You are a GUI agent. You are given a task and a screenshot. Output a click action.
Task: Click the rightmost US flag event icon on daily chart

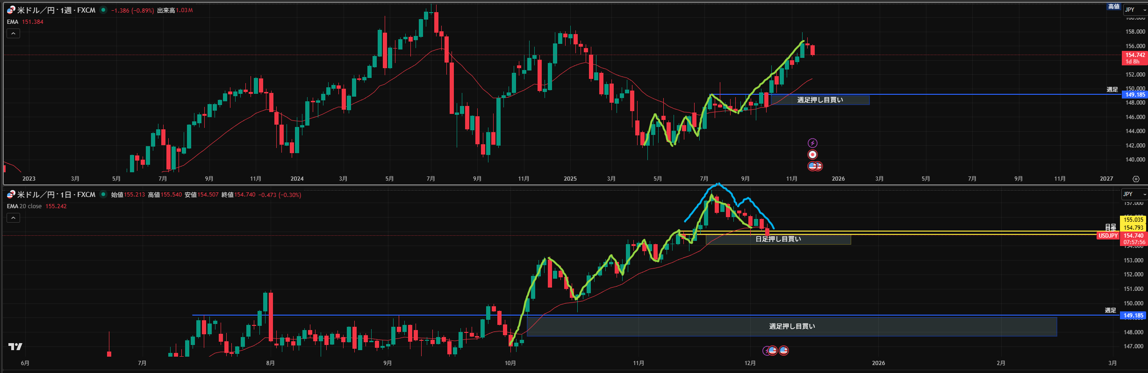coord(784,350)
